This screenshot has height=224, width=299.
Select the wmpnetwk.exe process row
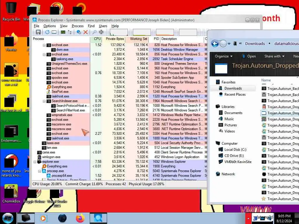tap(119, 115)
